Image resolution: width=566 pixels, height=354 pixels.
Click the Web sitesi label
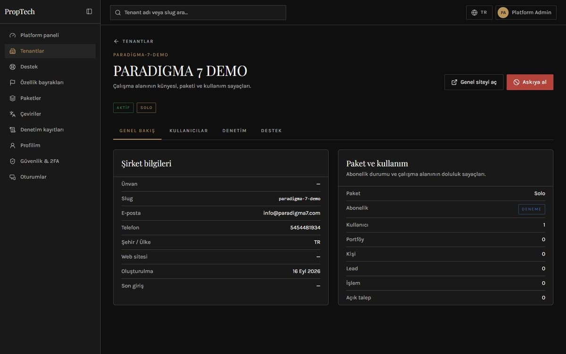(x=134, y=257)
